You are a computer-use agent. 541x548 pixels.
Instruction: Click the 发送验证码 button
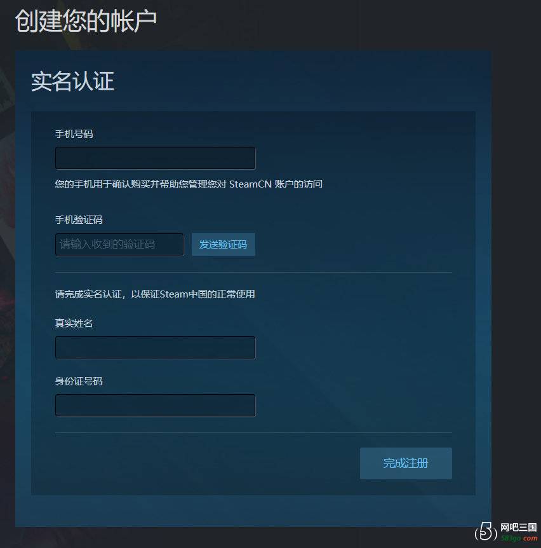click(x=224, y=244)
